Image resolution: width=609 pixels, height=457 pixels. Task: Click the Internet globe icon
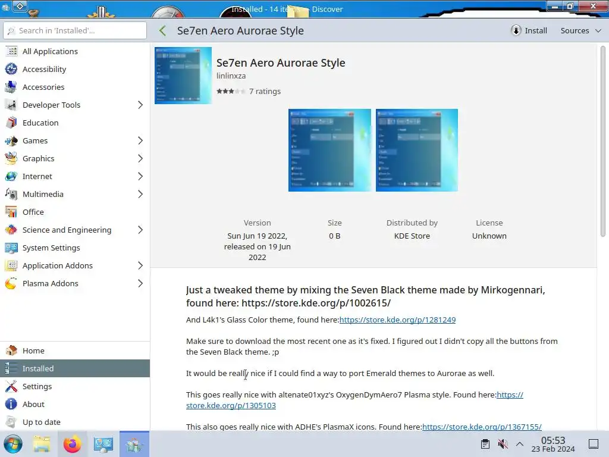(x=11, y=176)
